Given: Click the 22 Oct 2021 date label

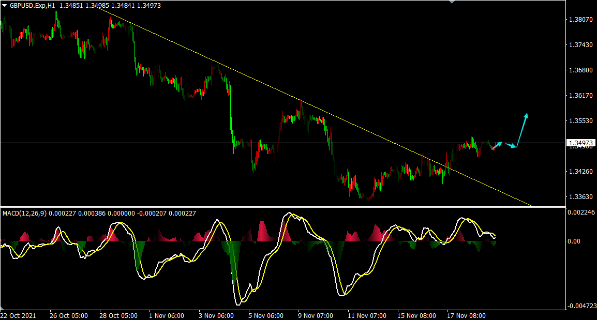Looking at the screenshot, I should pos(18,316).
